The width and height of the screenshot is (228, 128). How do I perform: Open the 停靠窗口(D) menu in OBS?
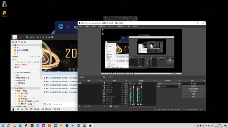(102, 26)
